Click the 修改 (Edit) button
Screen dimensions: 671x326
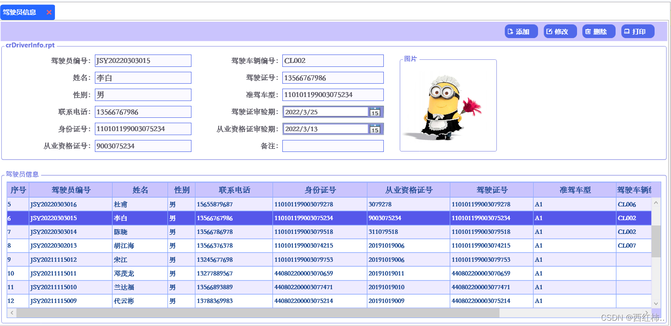click(x=560, y=31)
